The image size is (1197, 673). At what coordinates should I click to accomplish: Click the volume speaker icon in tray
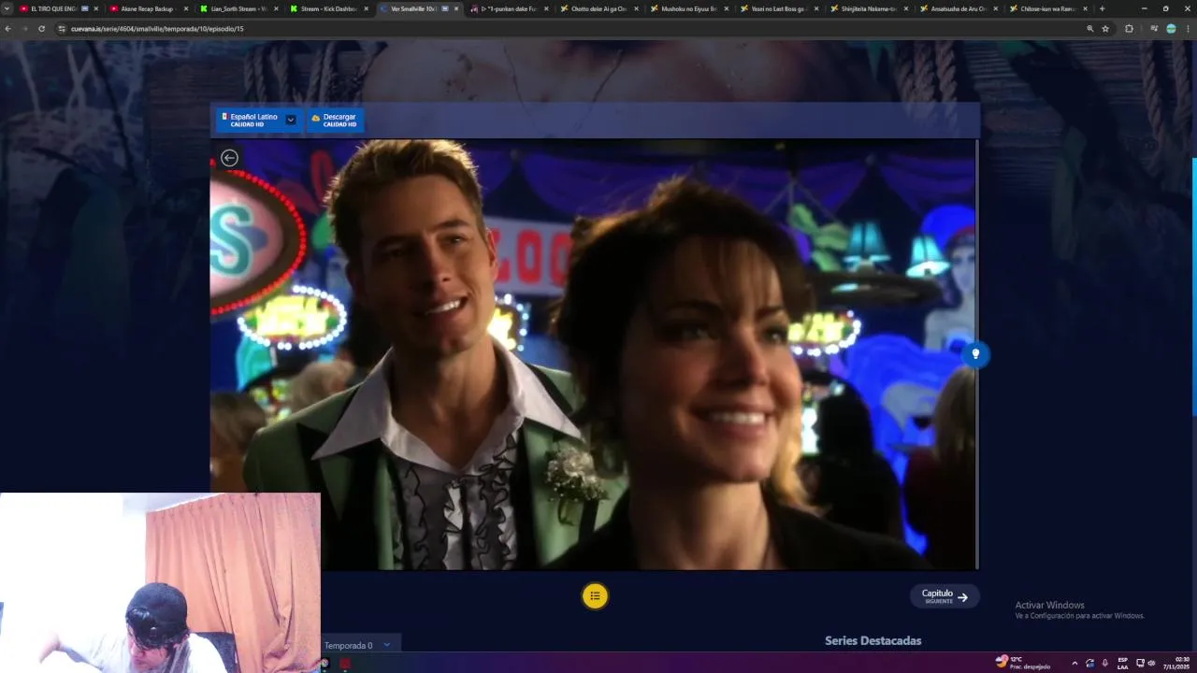coord(1151,663)
